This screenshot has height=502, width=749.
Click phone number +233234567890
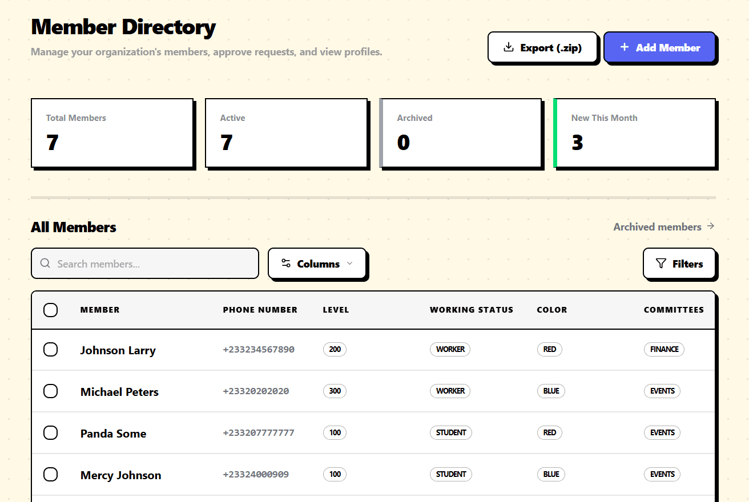click(259, 349)
